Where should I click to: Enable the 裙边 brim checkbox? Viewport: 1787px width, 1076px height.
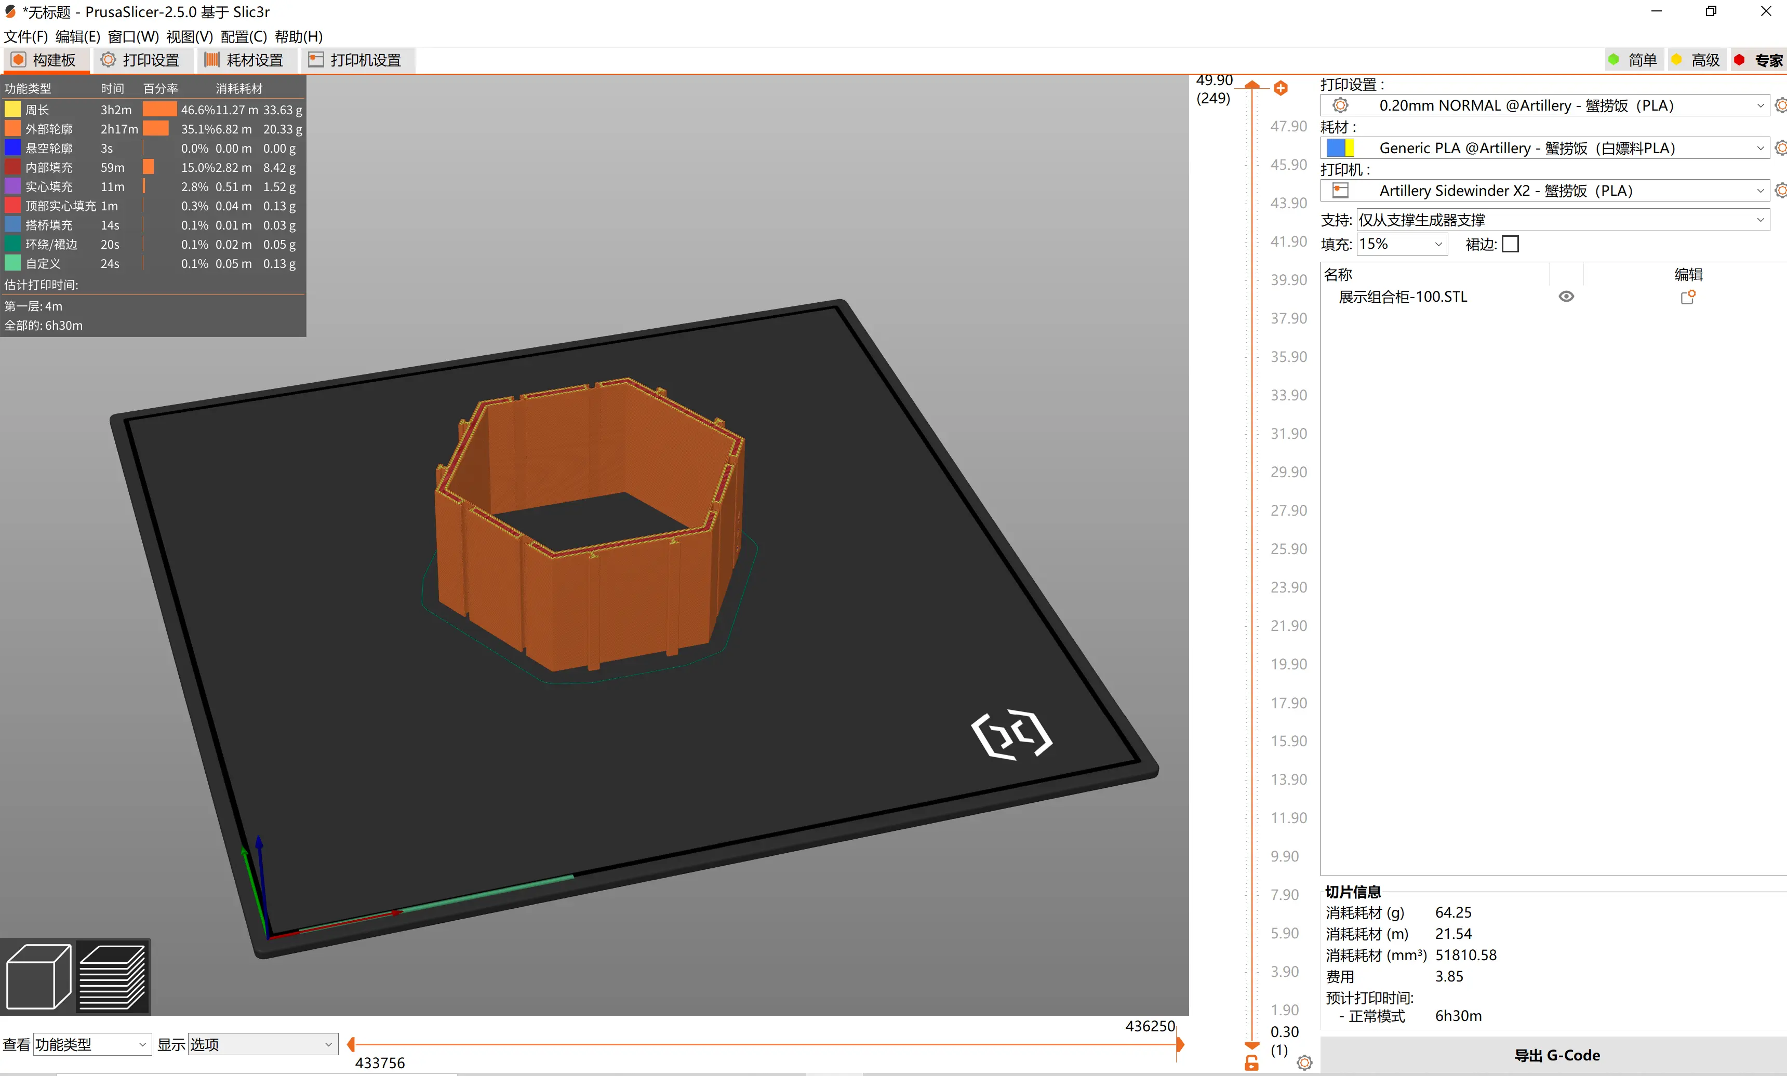click(x=1511, y=245)
